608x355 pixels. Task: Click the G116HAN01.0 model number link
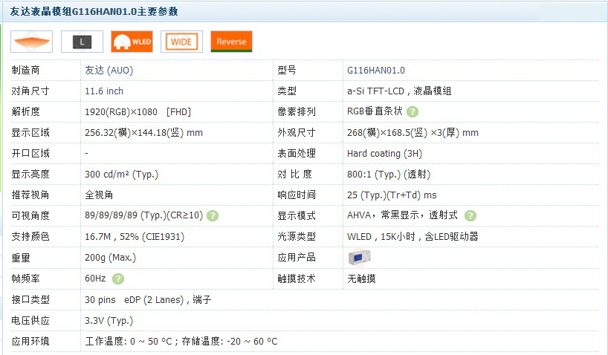pyautogui.click(x=376, y=71)
